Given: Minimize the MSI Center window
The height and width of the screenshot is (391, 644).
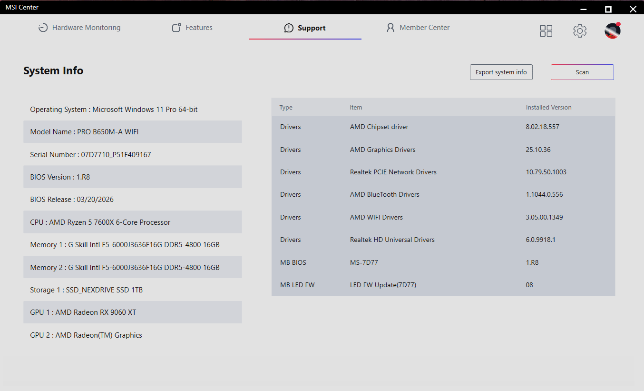Looking at the screenshot, I should 584,9.
